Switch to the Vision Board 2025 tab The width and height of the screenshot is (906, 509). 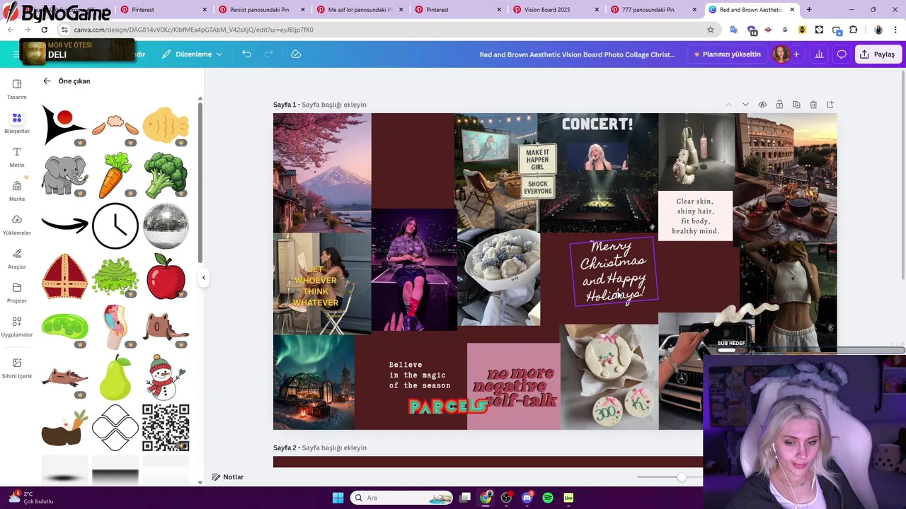[x=556, y=10]
